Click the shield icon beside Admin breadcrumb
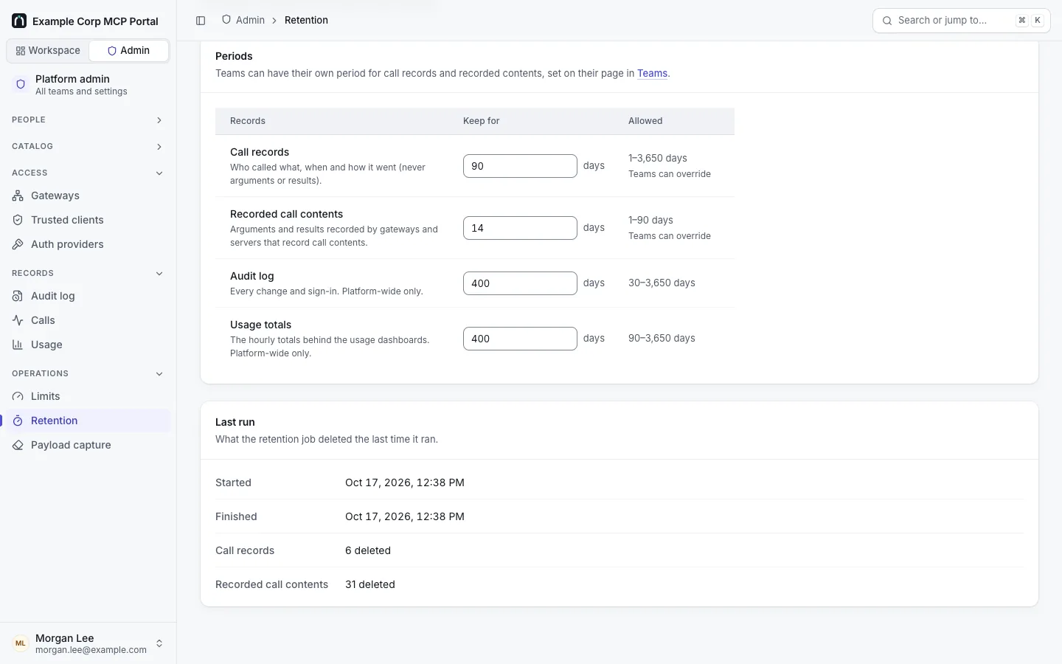The image size is (1062, 664). (x=226, y=20)
